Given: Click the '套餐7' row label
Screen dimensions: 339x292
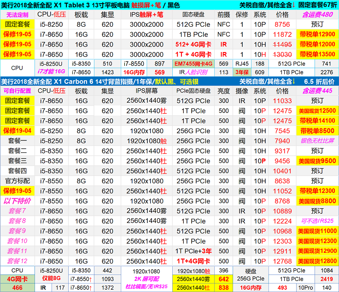Looking at the screenshot, I should pyautogui.click(x=18, y=211).
